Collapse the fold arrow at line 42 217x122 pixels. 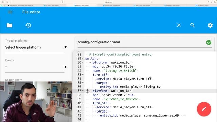point(83,111)
